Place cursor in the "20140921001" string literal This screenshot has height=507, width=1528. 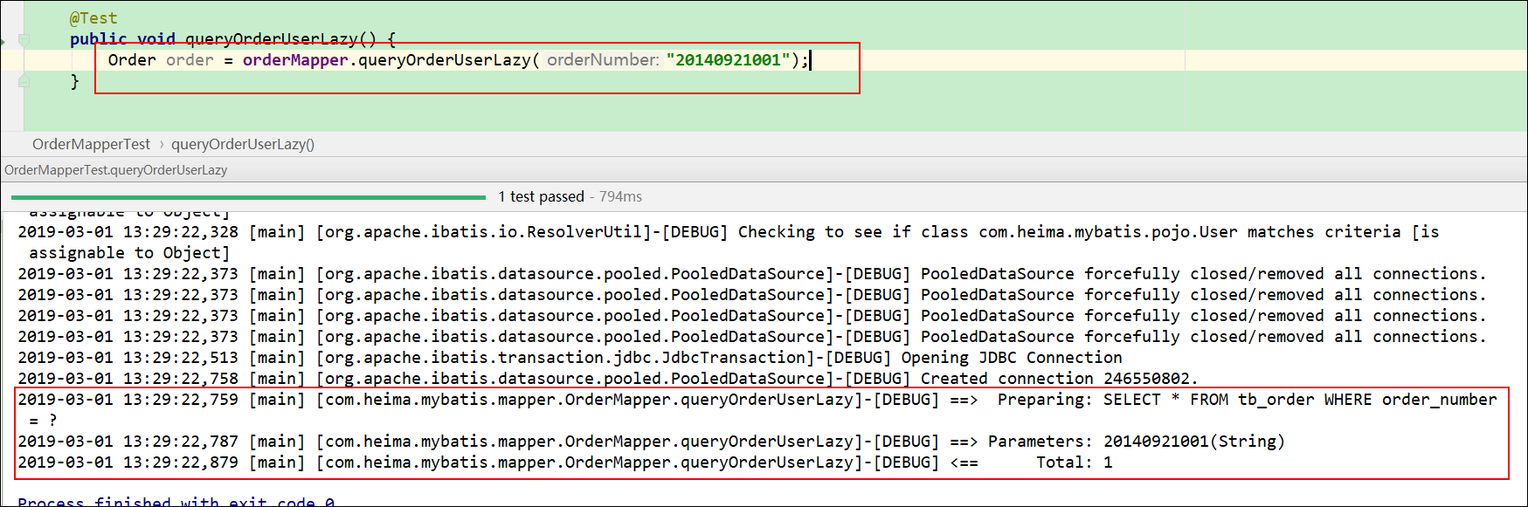pos(727,60)
